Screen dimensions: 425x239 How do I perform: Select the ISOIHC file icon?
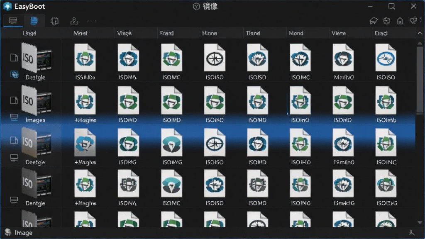215,100
